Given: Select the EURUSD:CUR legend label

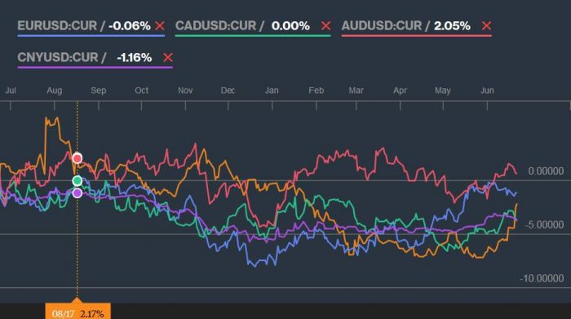Looking at the screenshot, I should pos(57,26).
